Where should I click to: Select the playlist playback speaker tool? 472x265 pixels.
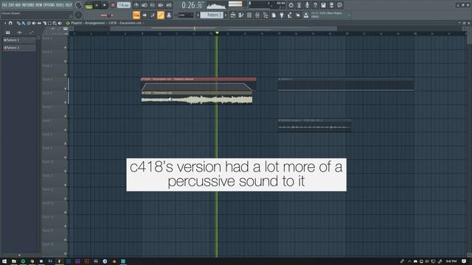60,23
